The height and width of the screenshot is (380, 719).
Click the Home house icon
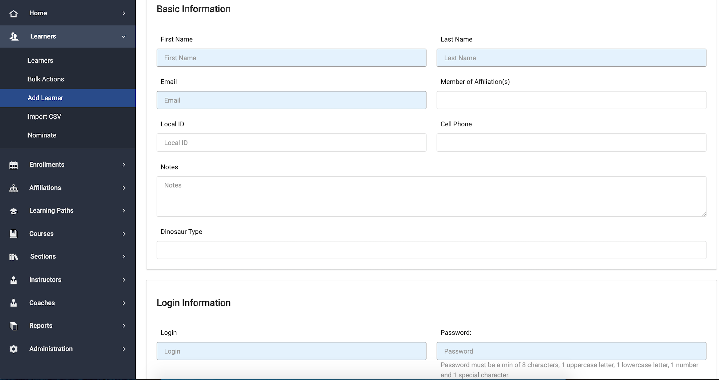point(14,13)
